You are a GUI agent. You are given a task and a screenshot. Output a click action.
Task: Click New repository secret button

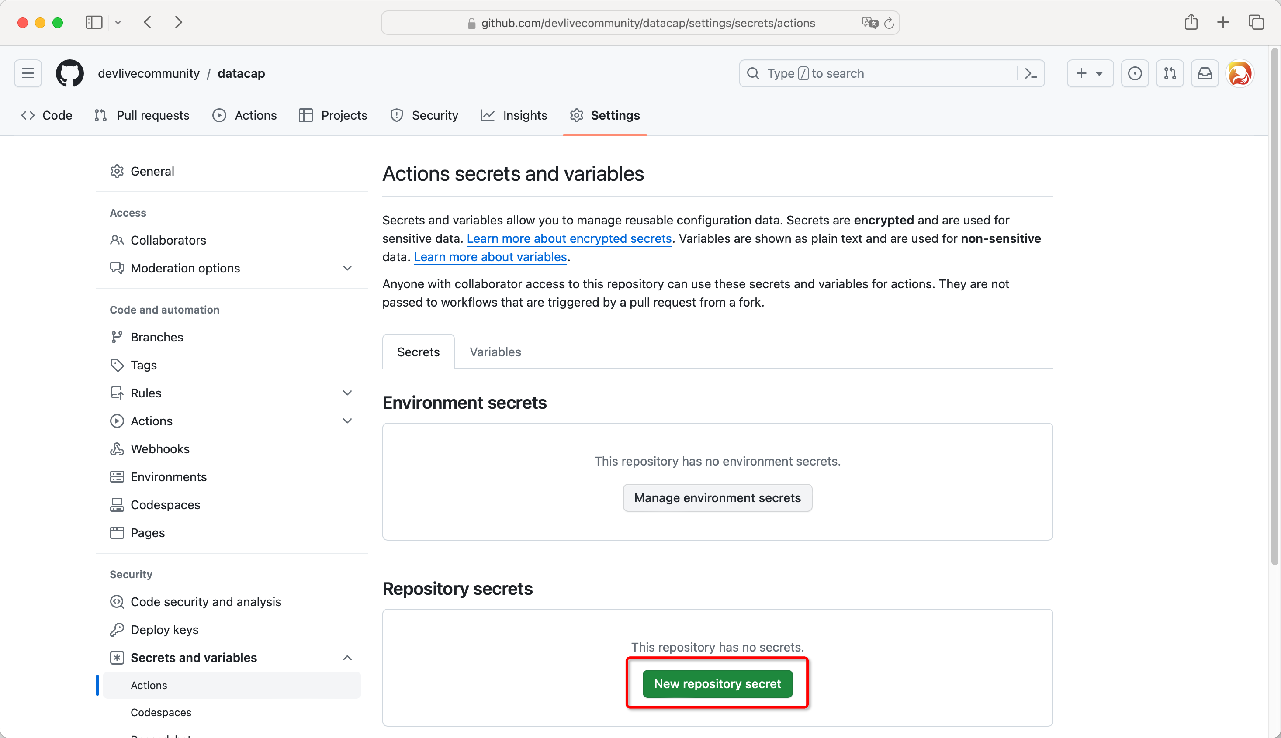[717, 684]
